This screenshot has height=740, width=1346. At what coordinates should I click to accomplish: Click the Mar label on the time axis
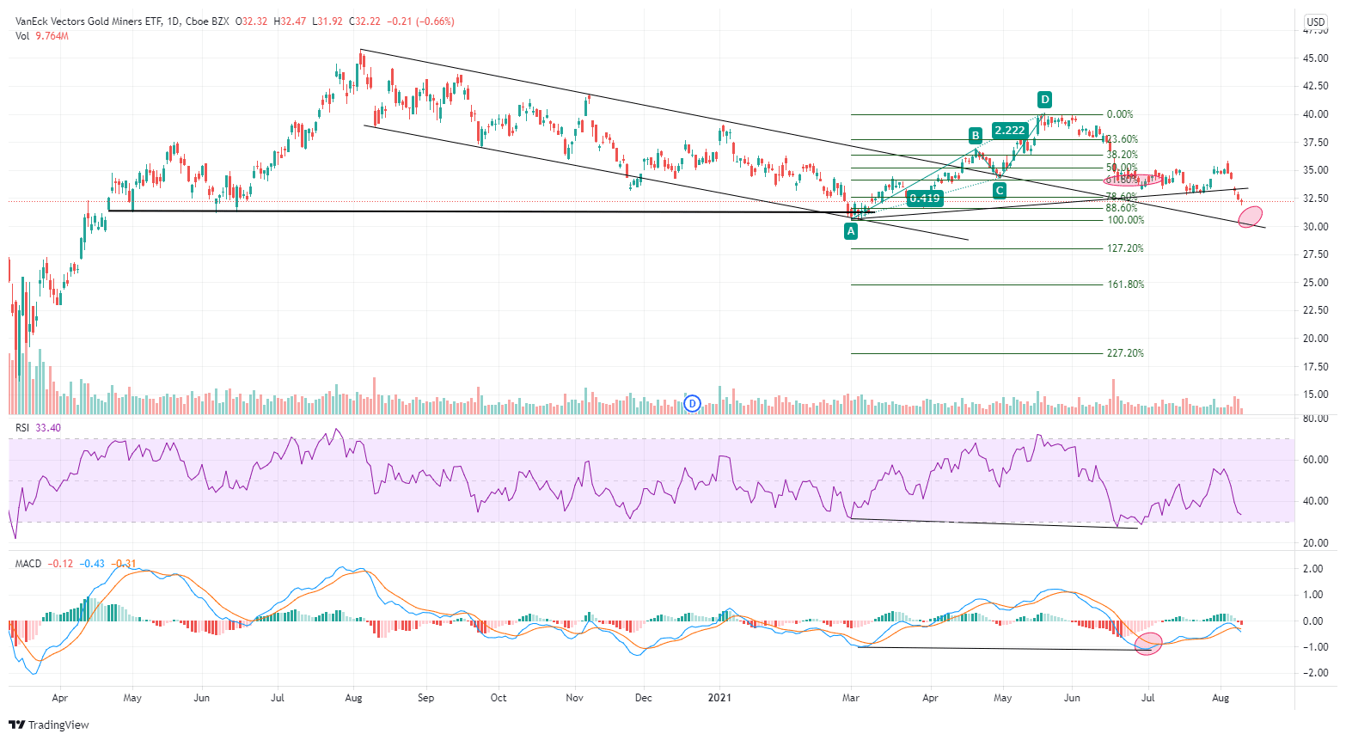852,698
